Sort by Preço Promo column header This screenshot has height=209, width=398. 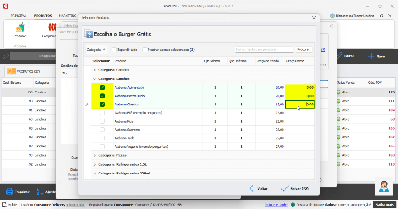pos(300,61)
